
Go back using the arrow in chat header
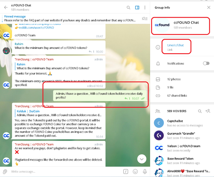[x=6, y=7]
